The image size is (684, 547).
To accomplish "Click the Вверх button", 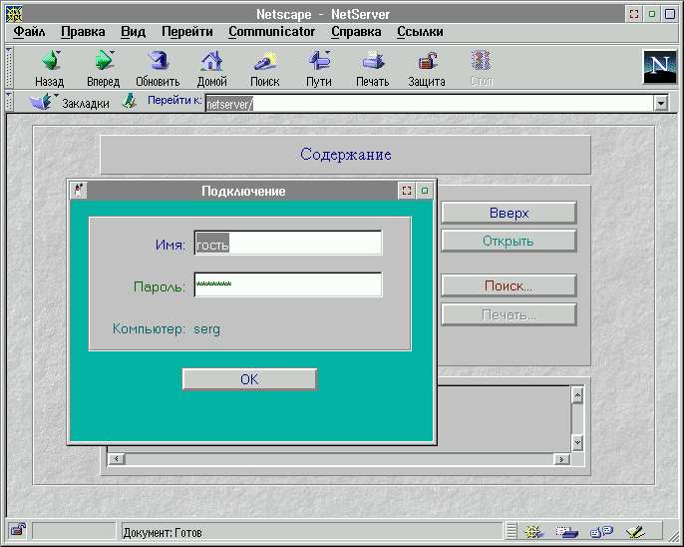I will click(x=509, y=213).
